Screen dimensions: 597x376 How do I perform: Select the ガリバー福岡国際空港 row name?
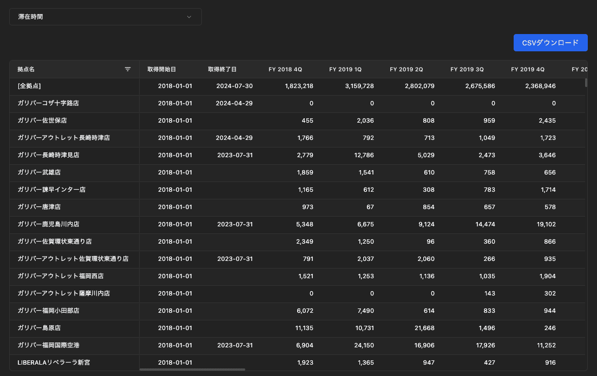click(48, 345)
